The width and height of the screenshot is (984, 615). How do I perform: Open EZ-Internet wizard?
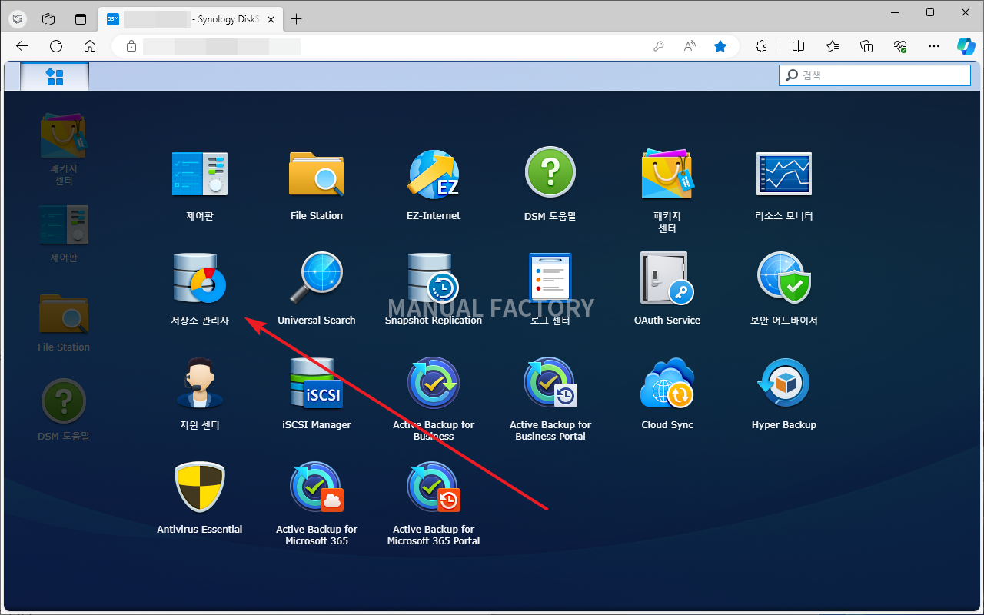click(434, 174)
